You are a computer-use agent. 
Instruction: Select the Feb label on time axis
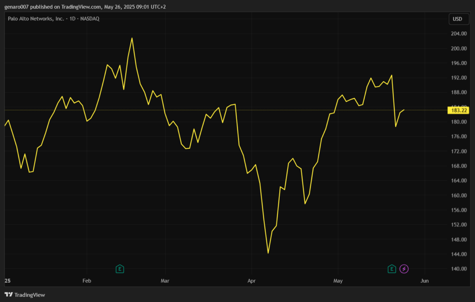86,281
